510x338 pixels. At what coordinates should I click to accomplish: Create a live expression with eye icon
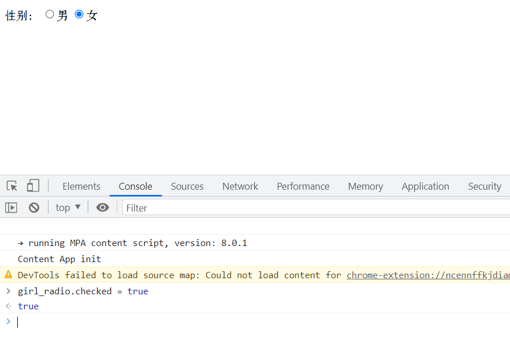pyautogui.click(x=102, y=208)
